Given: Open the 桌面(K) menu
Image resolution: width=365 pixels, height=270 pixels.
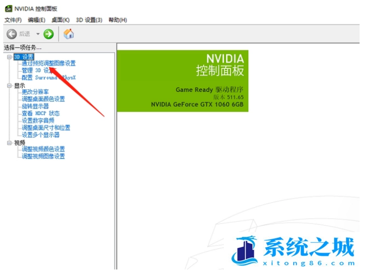Looking at the screenshot, I should tap(60, 20).
